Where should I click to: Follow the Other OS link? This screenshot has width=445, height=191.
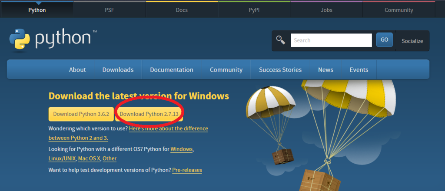110,158
